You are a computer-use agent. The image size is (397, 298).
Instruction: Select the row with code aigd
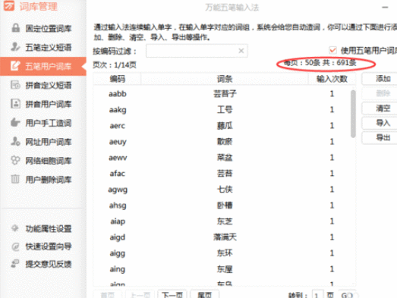pyautogui.click(x=222, y=237)
